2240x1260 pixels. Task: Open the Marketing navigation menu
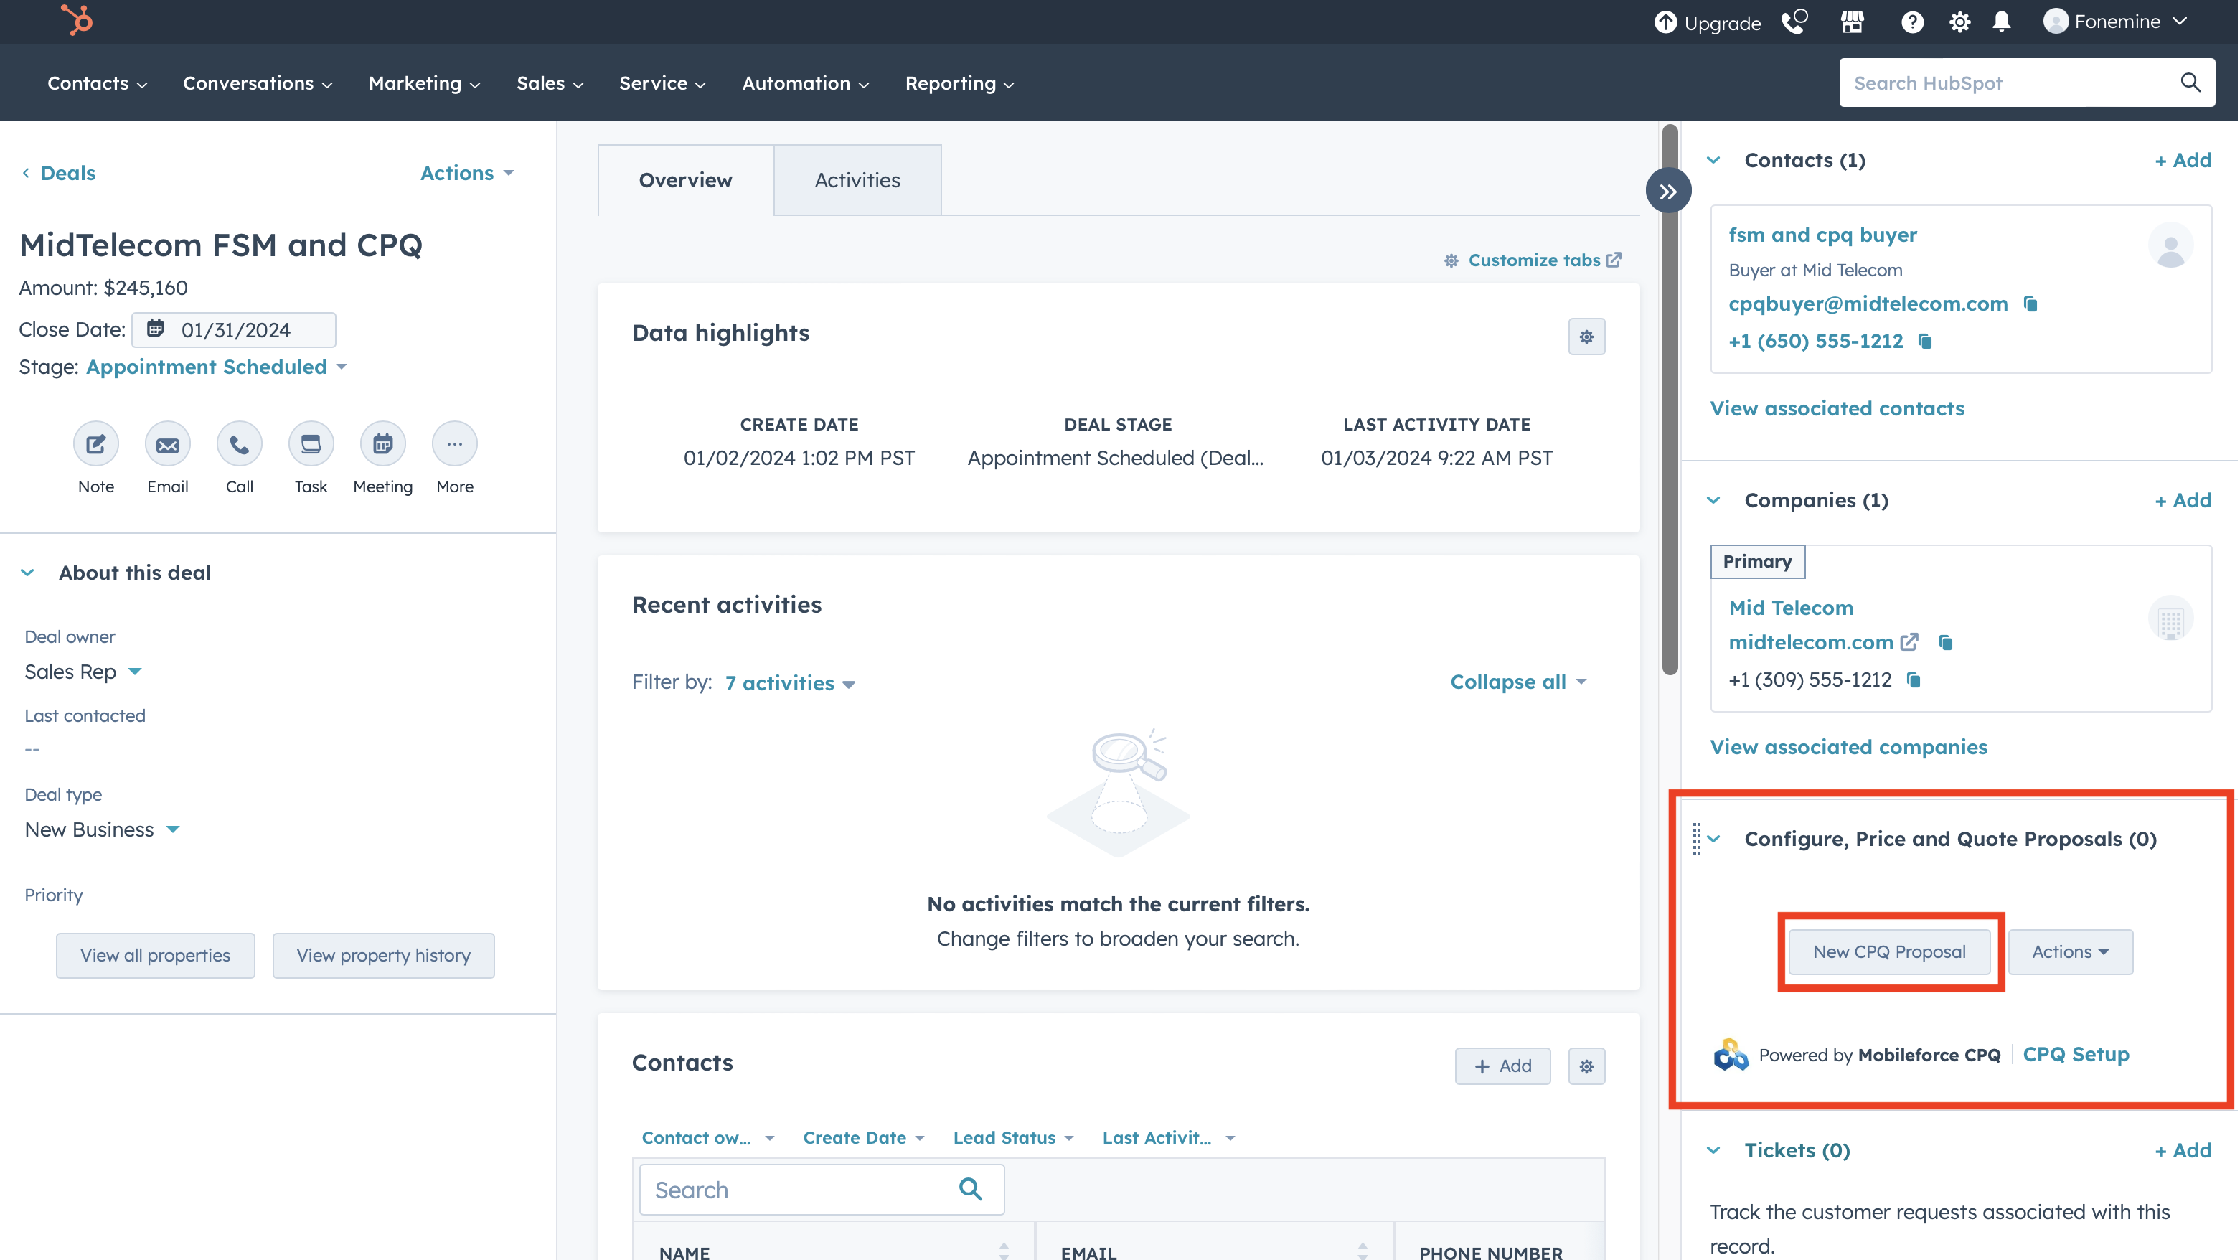coord(424,83)
